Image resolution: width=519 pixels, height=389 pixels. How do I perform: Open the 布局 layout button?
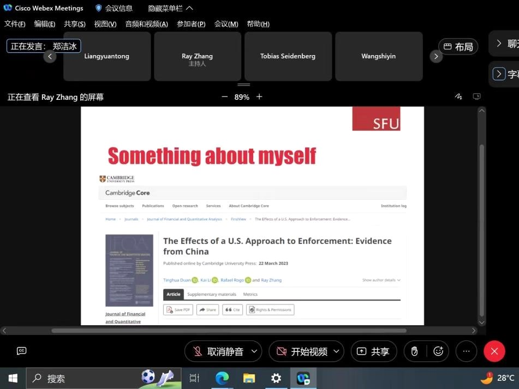pyautogui.click(x=458, y=46)
